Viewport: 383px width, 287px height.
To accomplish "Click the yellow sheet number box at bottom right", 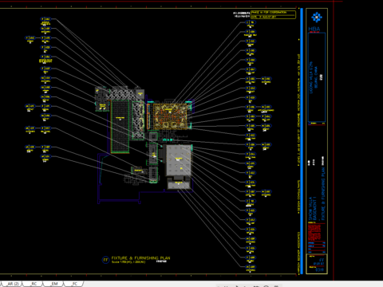I will pyautogui.click(x=317, y=264).
